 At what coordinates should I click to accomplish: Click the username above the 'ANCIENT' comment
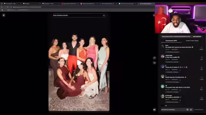(x=169, y=96)
